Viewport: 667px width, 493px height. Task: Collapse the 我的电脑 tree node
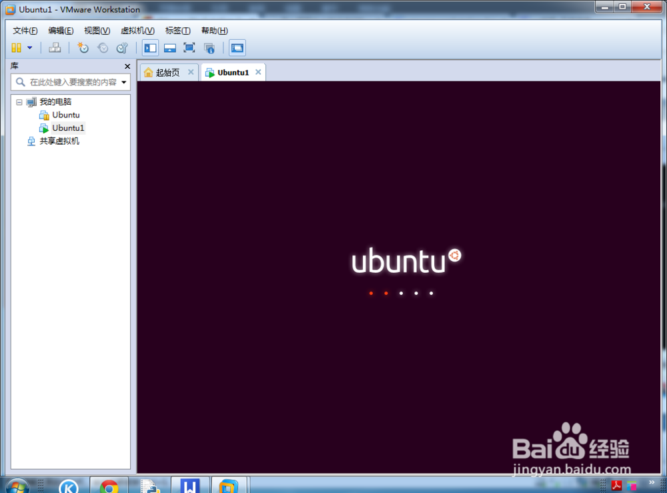[x=19, y=102]
